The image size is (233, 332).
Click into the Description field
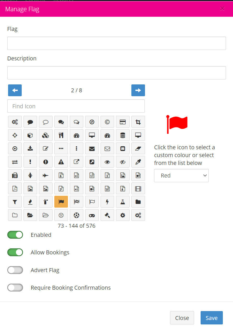click(116, 73)
